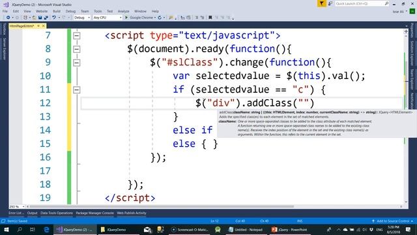Click the Toggle Bookmark icon
Screen dimensions: 417x235
point(210,18)
